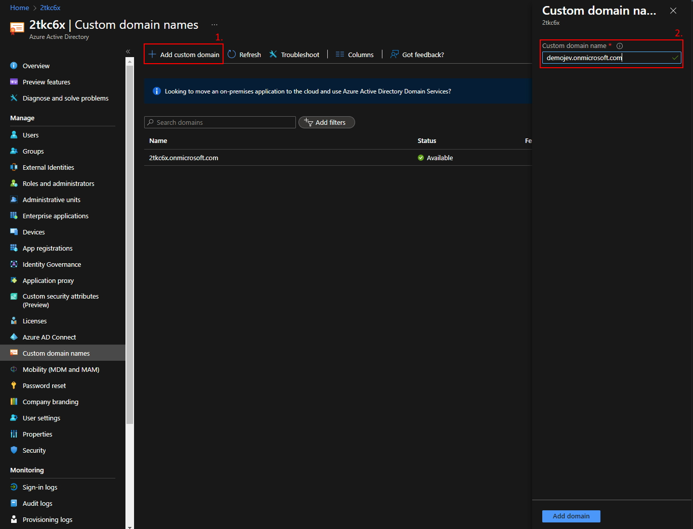Click the Add custom domain plus icon
This screenshot has width=693, height=529.
coord(152,54)
